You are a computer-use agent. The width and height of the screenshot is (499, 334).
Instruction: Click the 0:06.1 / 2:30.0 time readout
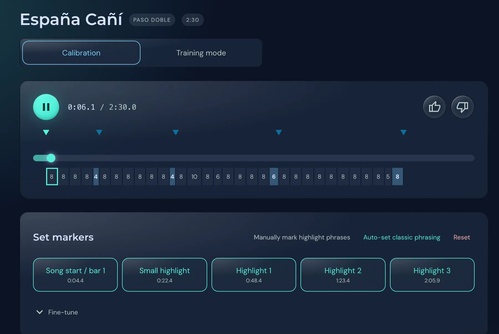[x=102, y=107]
